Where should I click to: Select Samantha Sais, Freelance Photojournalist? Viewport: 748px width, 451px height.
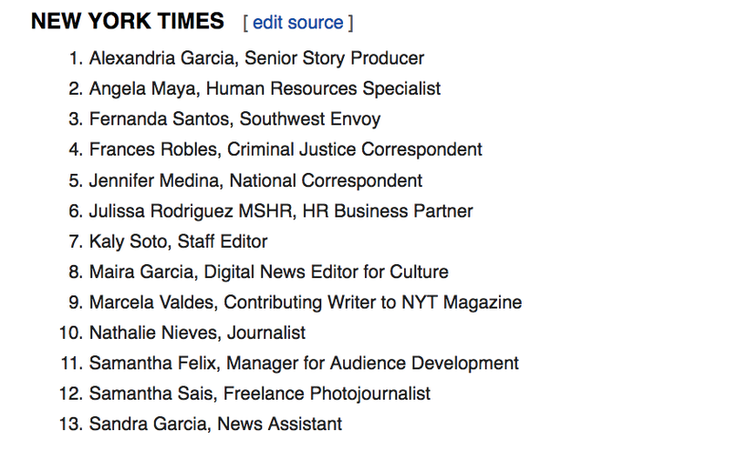[x=260, y=394]
